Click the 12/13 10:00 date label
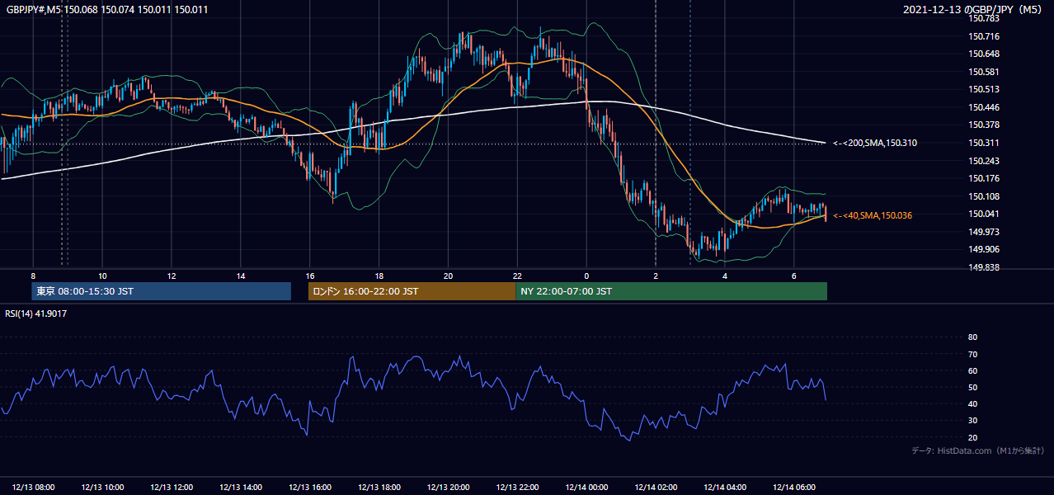1054x495 pixels. coord(102,487)
